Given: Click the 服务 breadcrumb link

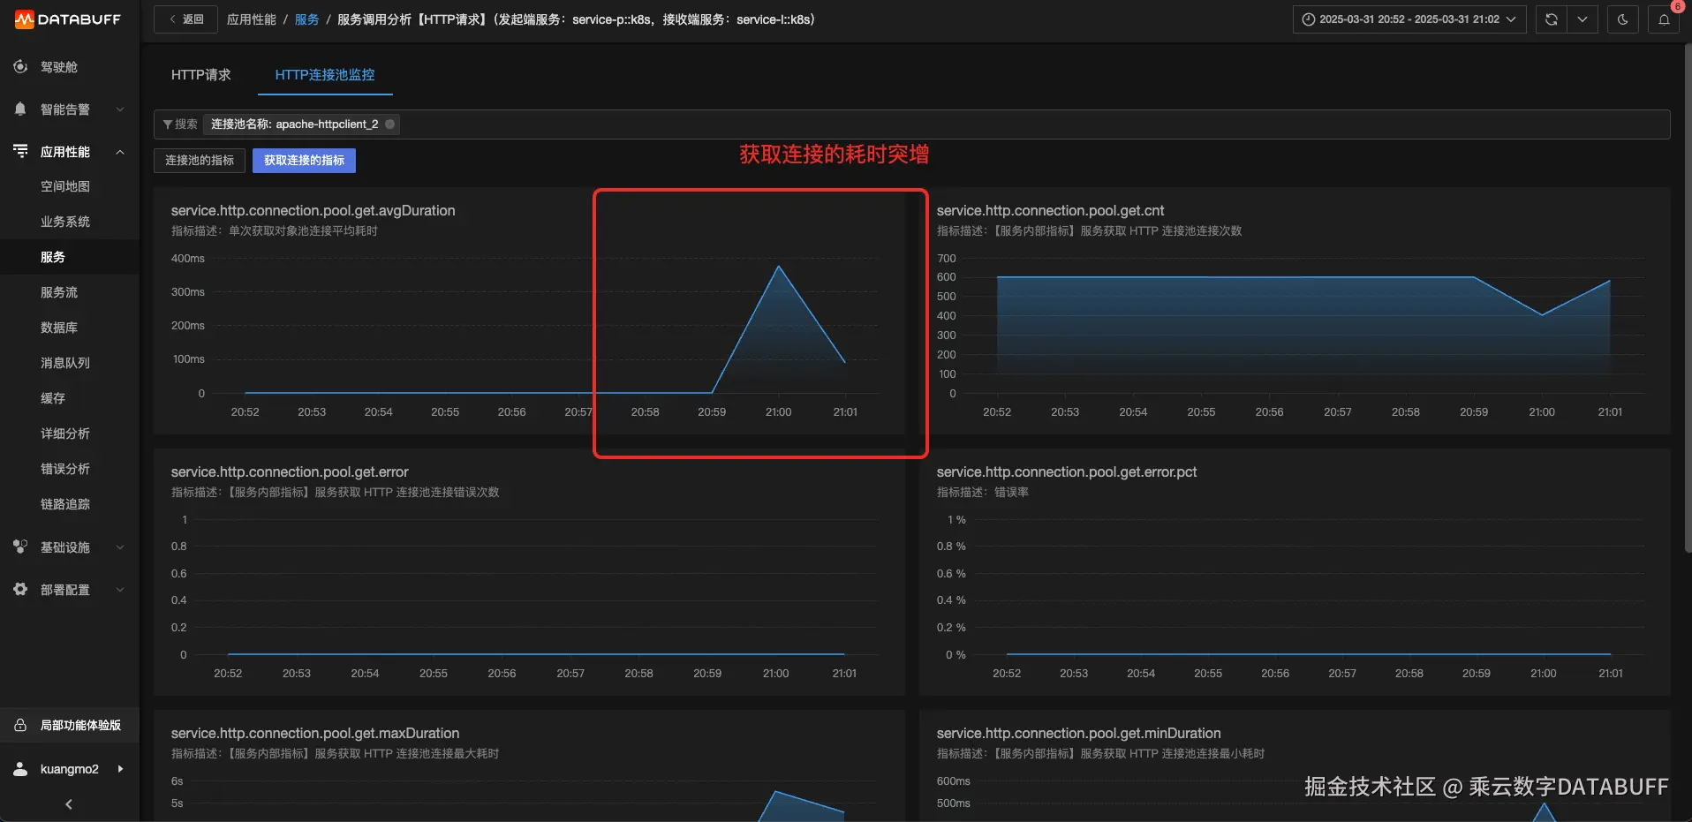Looking at the screenshot, I should click(x=306, y=19).
